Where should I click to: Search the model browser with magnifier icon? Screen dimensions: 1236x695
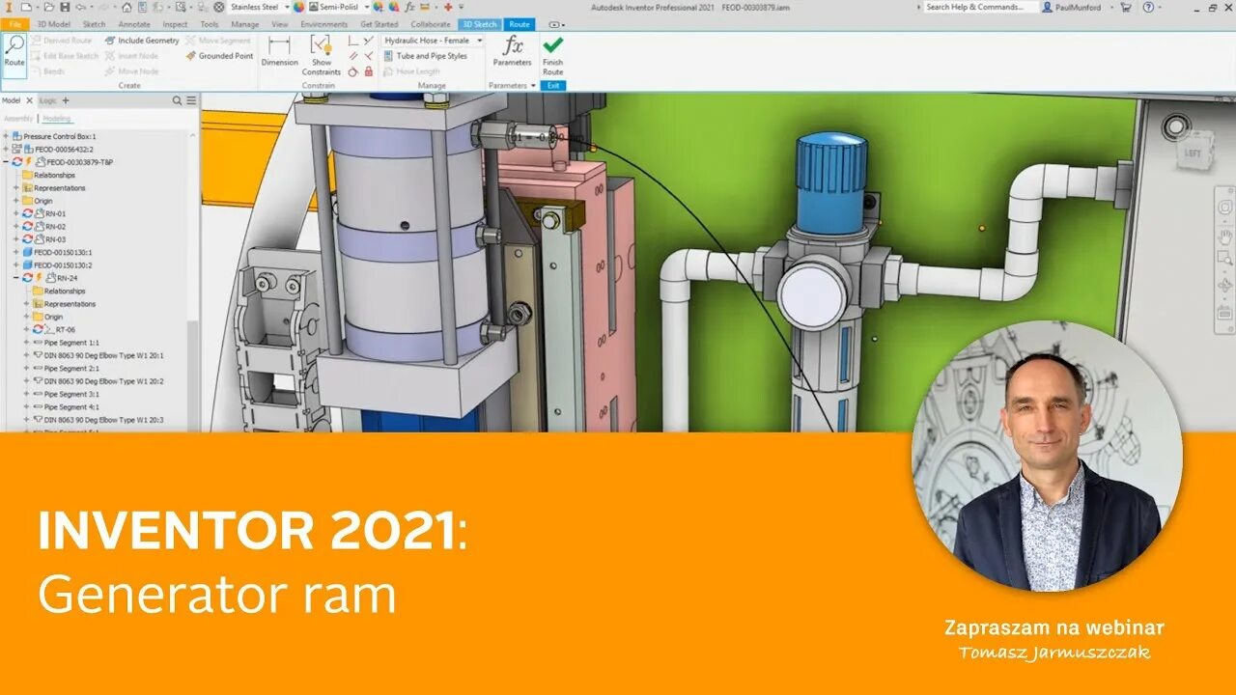(x=177, y=100)
